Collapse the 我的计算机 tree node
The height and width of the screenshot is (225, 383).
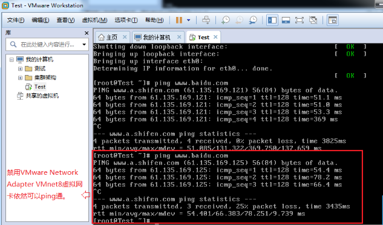[11, 59]
